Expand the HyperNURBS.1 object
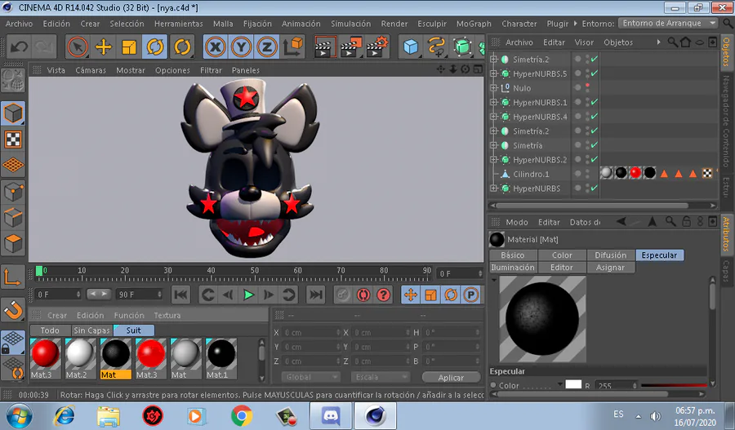Viewport: 735px width, 430px height. pyautogui.click(x=493, y=102)
